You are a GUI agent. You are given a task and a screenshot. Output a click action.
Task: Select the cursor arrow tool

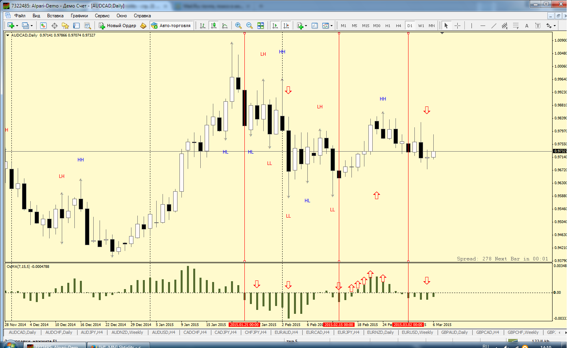pyautogui.click(x=446, y=26)
